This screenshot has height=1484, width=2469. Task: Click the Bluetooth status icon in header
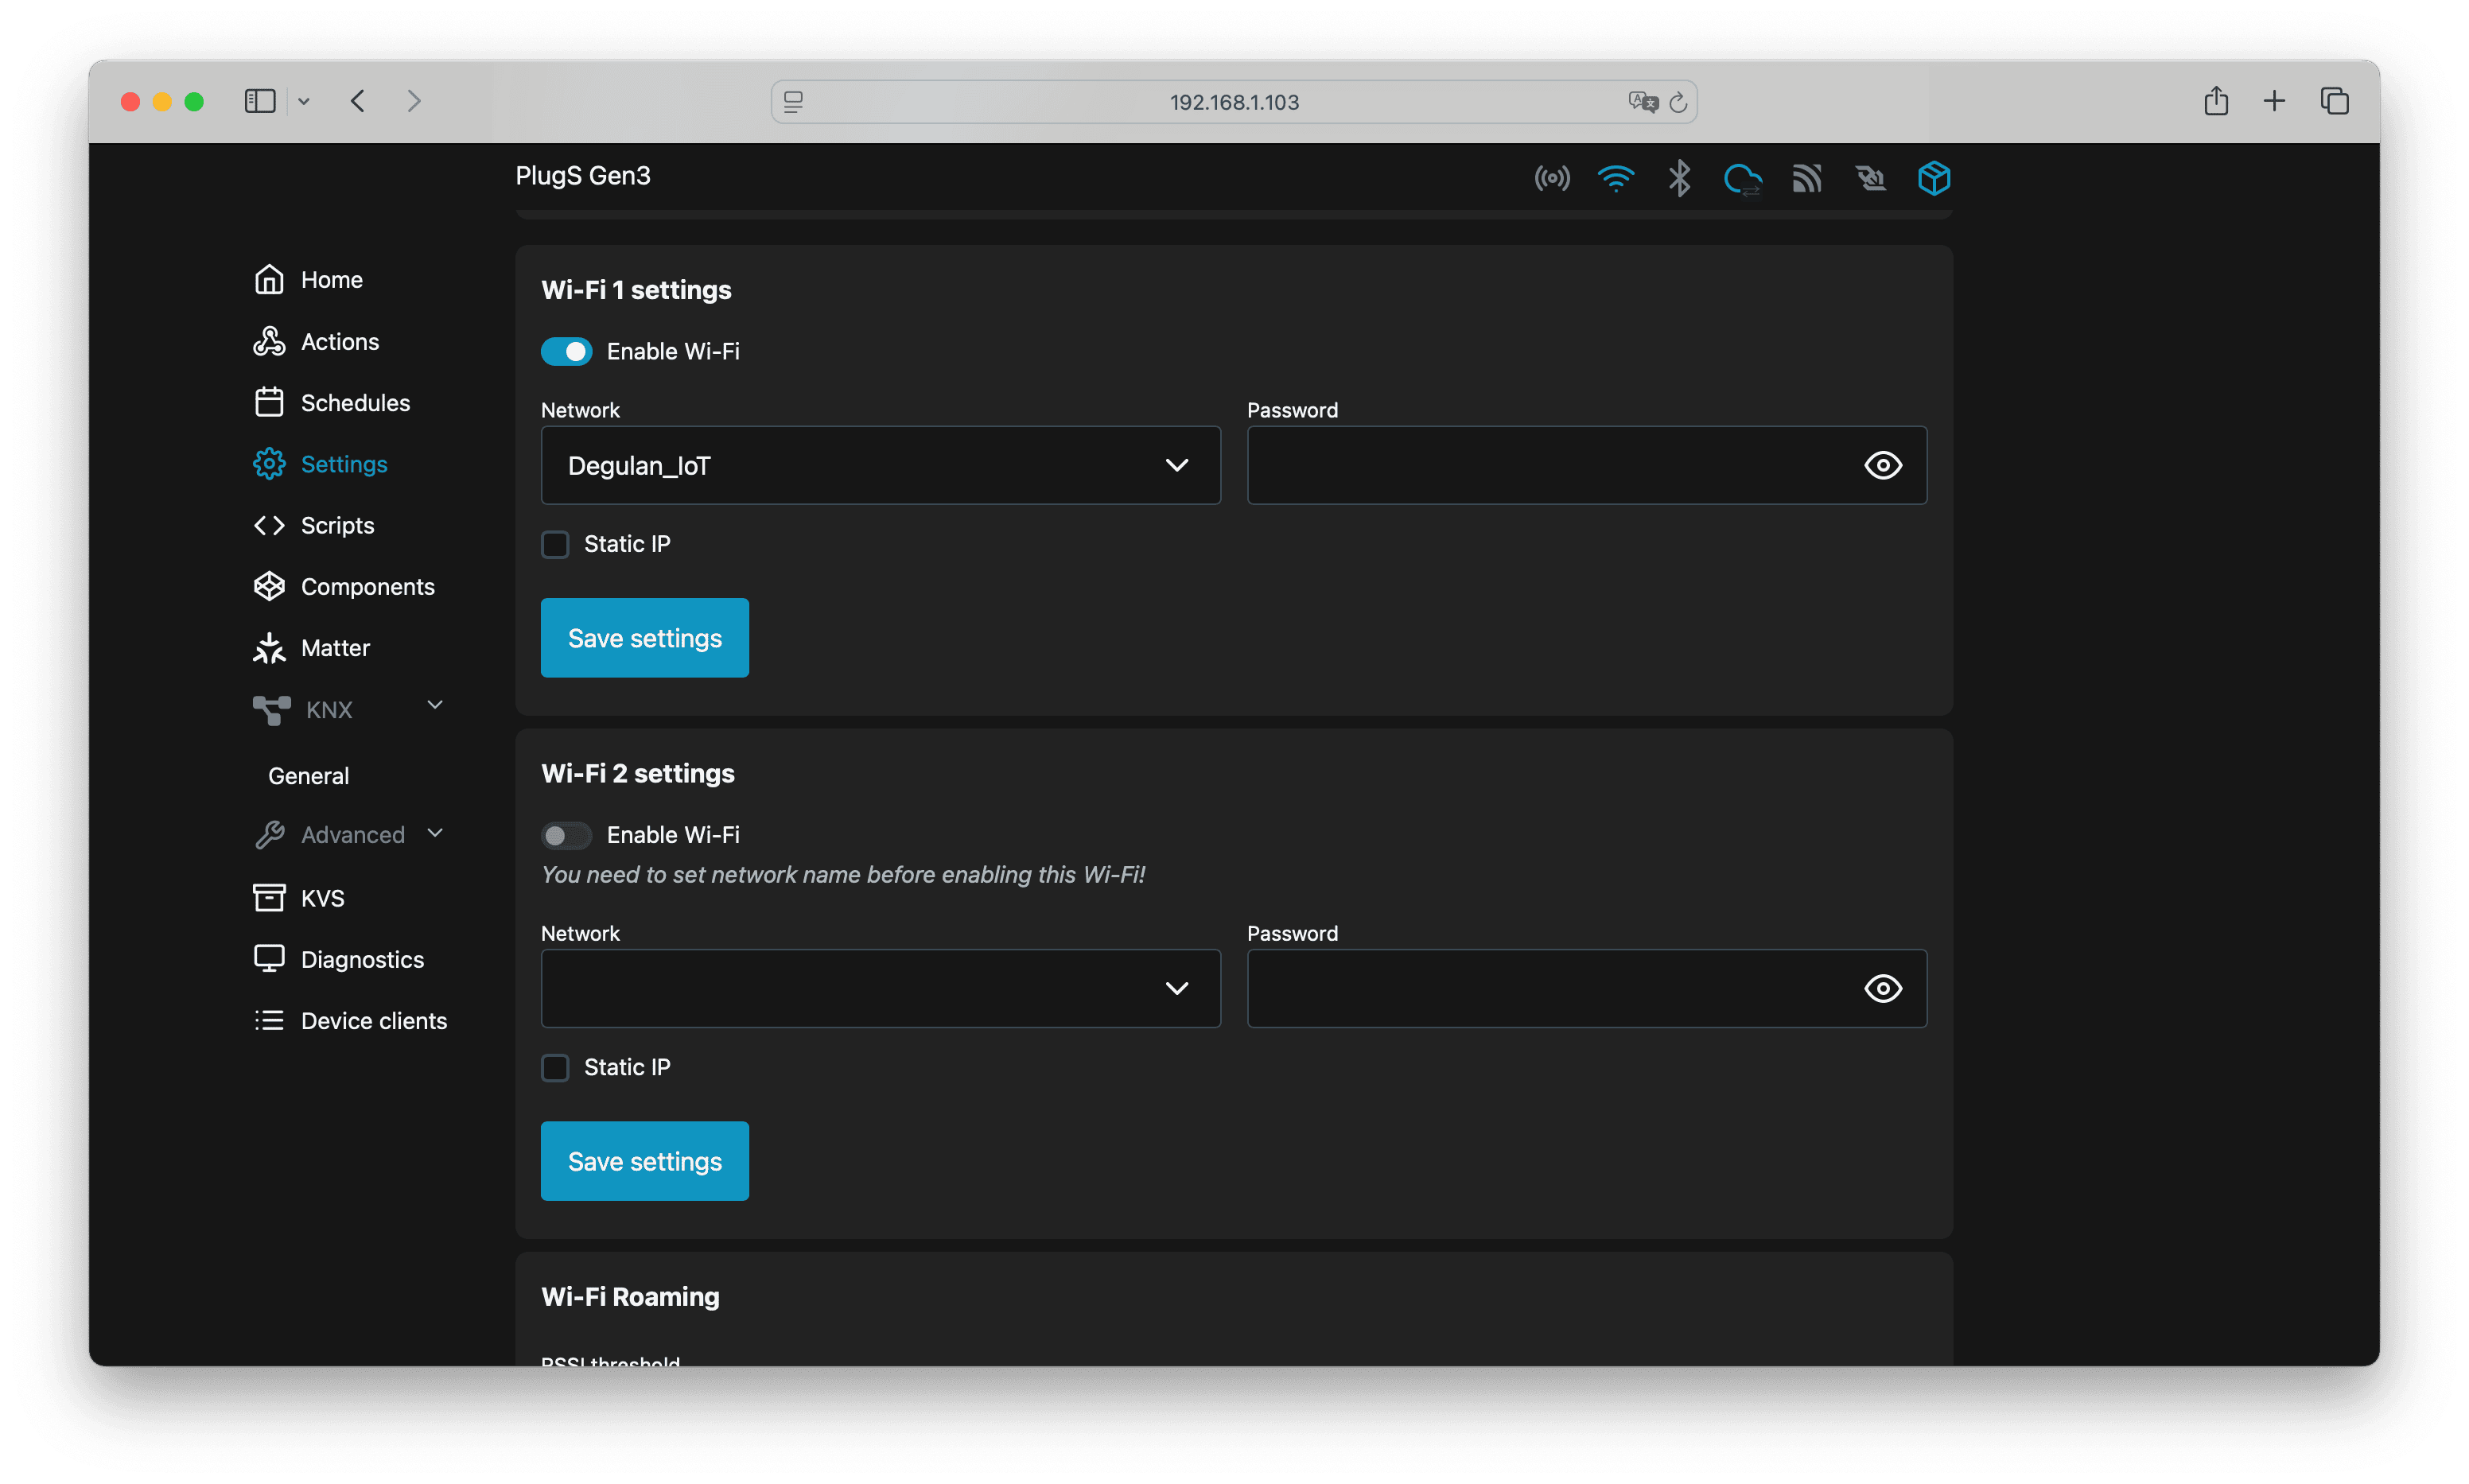point(1679,179)
